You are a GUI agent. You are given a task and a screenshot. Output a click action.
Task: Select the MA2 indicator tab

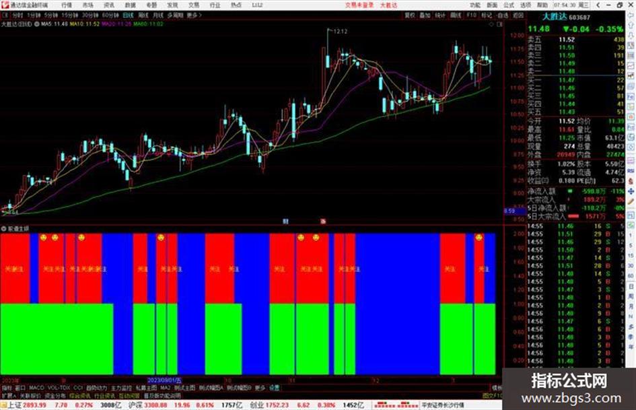(x=165, y=388)
